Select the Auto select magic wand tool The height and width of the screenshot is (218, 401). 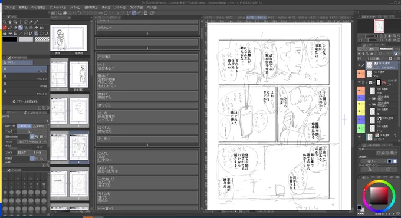click(31, 22)
